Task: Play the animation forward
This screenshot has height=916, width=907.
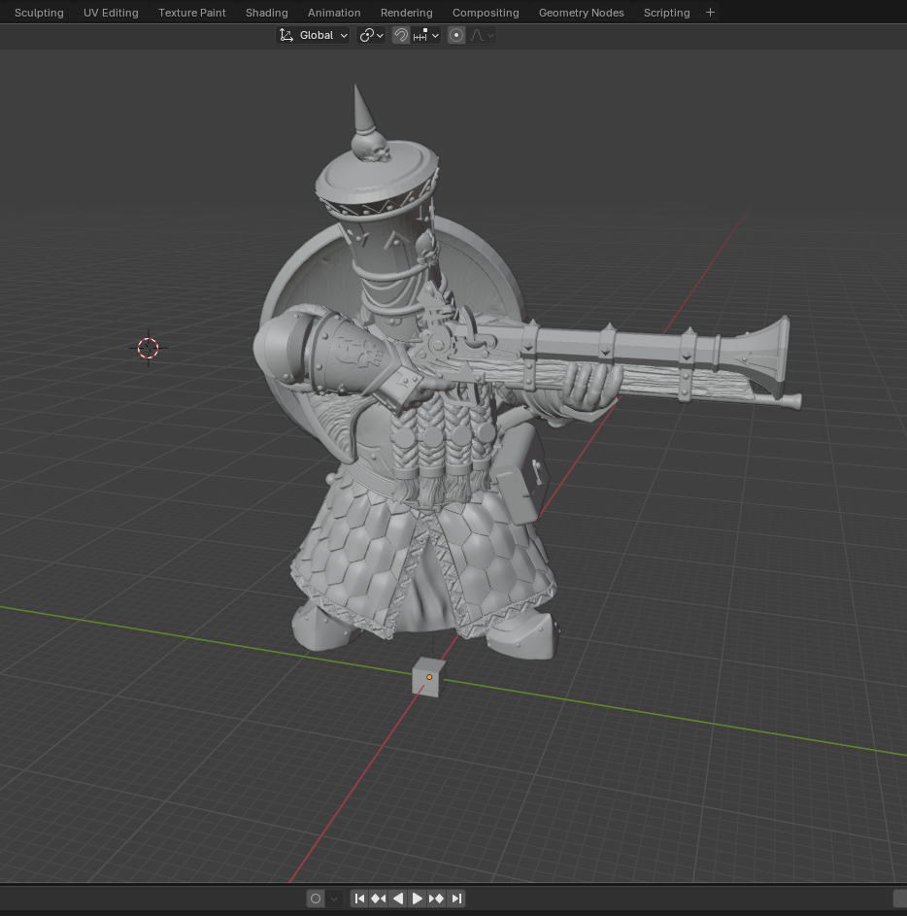Action: (x=417, y=899)
